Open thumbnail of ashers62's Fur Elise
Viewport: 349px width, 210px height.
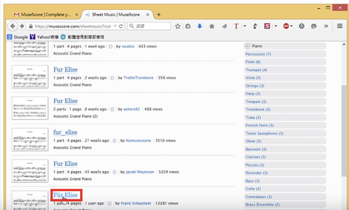pos(30,108)
